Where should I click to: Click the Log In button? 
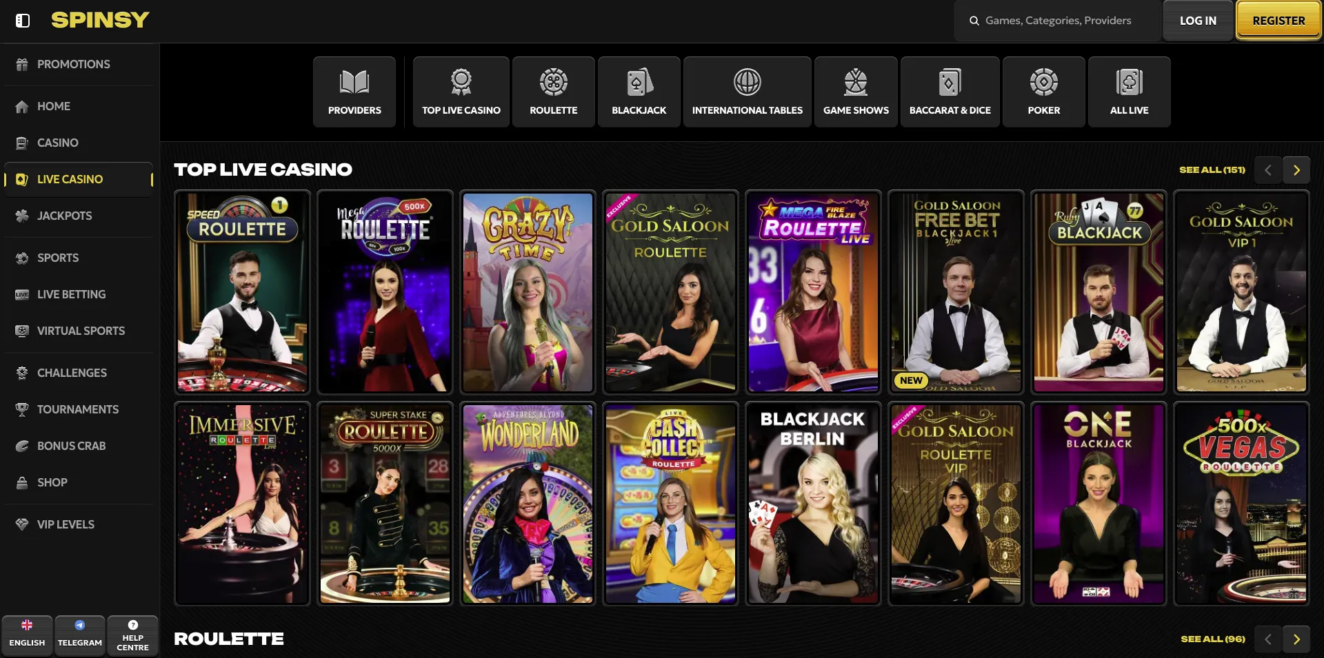(x=1198, y=21)
